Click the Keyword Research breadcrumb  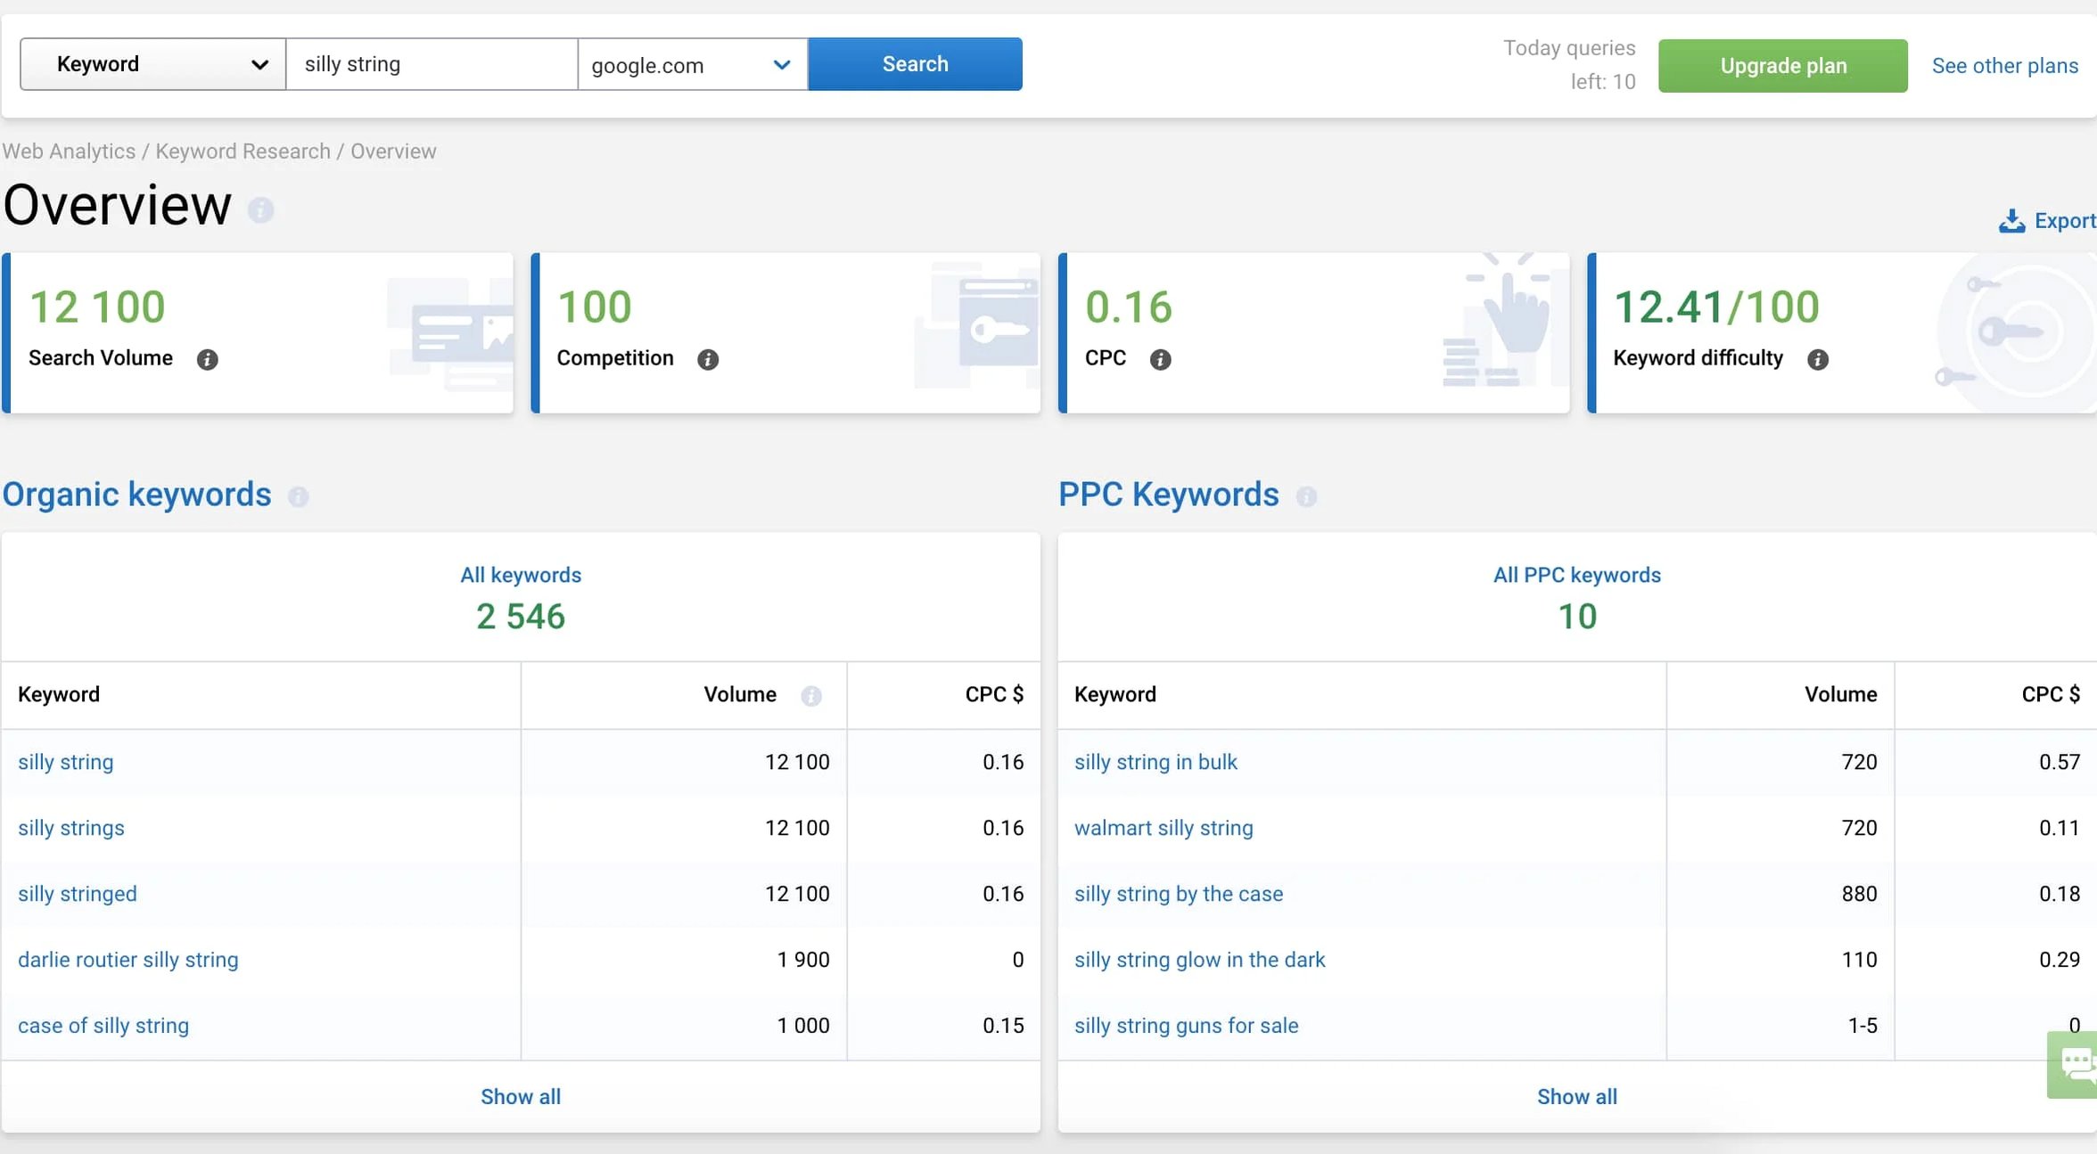tap(243, 151)
